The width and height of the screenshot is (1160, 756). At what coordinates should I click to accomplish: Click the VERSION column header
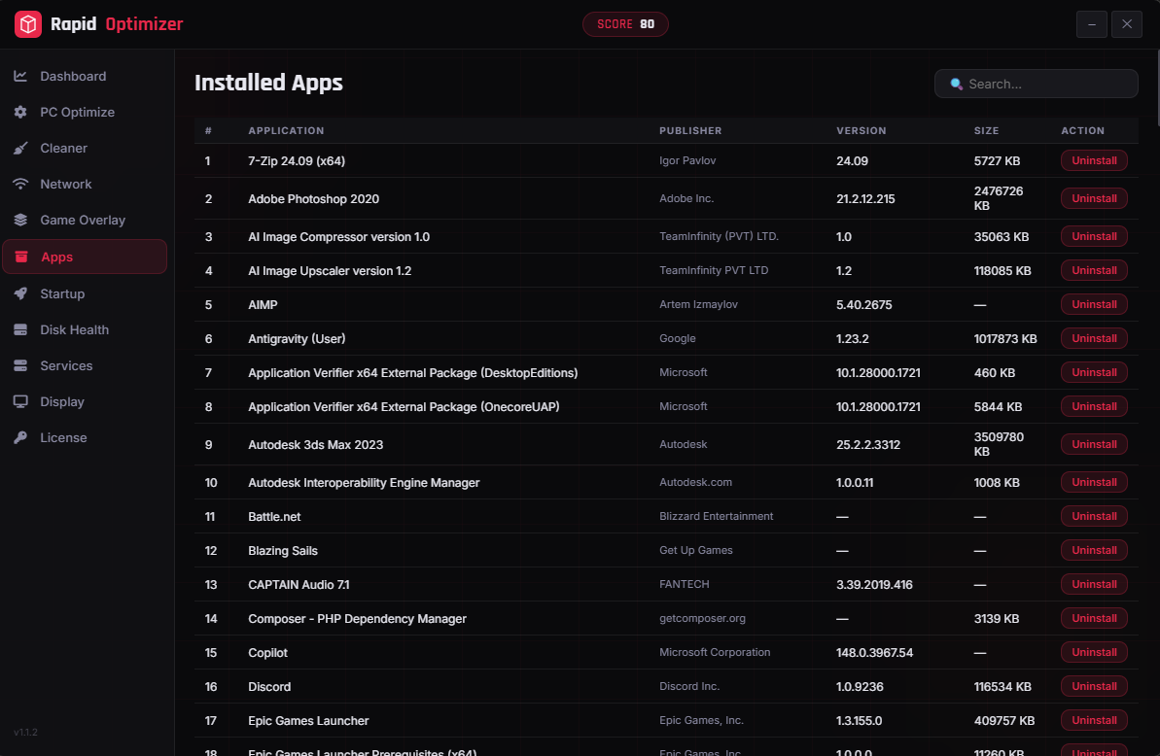[861, 131]
